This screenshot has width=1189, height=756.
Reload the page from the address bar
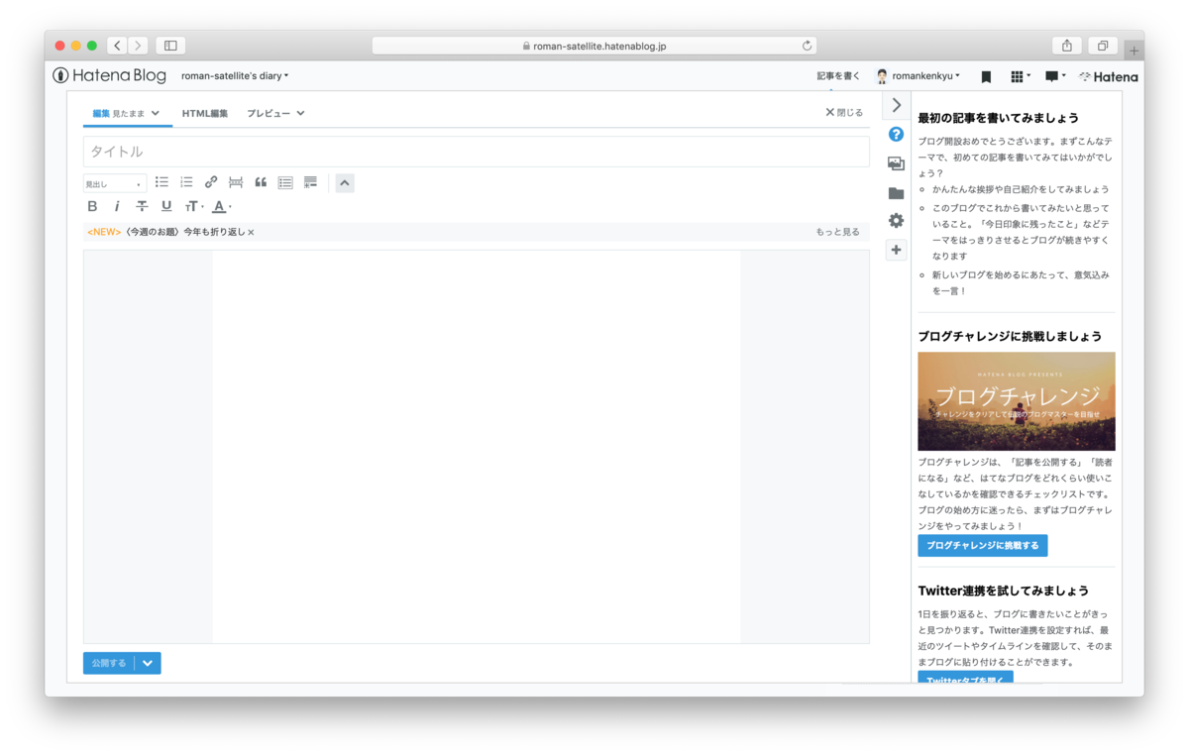point(807,46)
